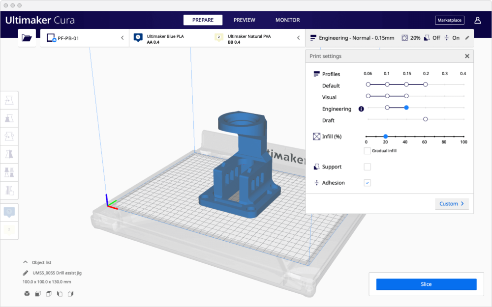Click the adhesion On indicator in header
The width and height of the screenshot is (492, 307).
(x=452, y=38)
